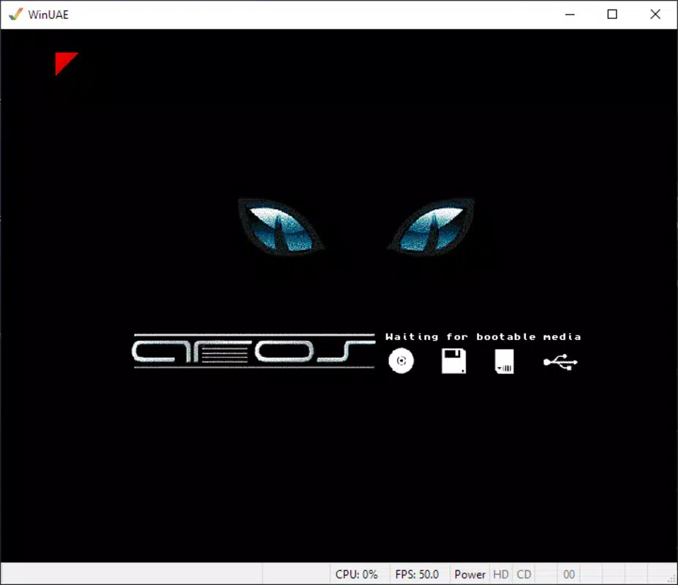
Task: Click the 00 drive track indicator
Action: click(568, 574)
